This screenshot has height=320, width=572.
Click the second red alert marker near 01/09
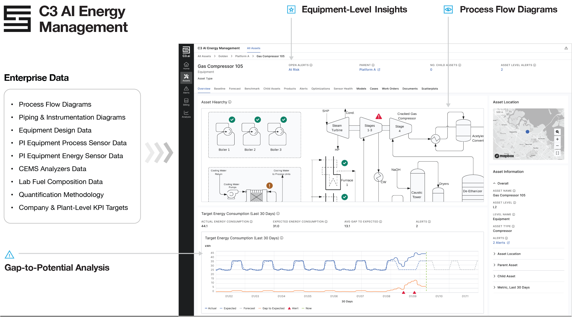pos(414,293)
